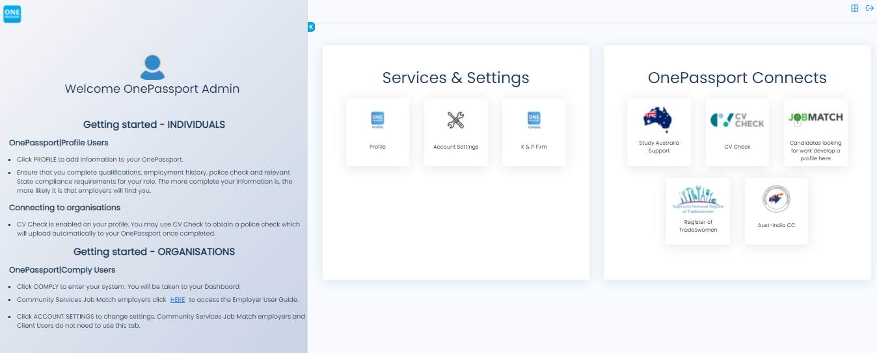Click the 'Ensure that you complete qualifications' bullet

[x=155, y=181]
